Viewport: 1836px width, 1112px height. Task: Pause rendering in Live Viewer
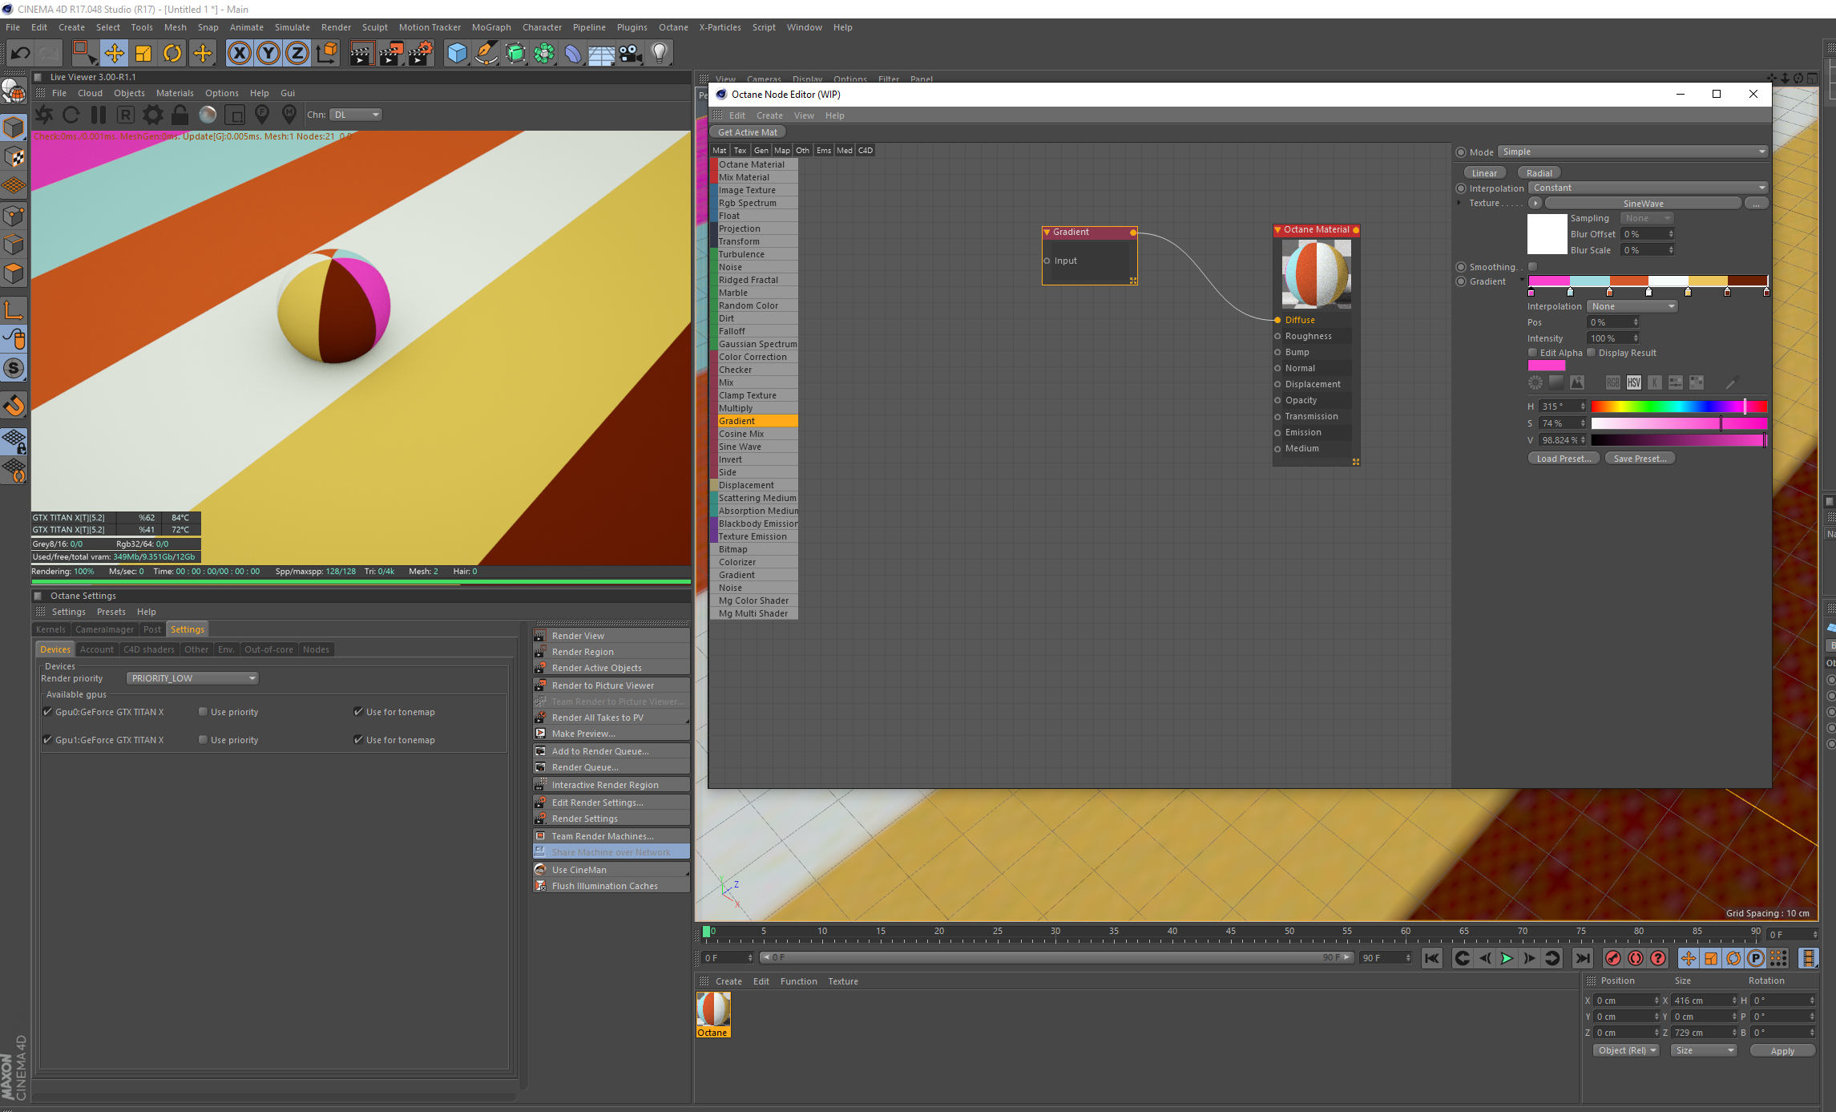[98, 115]
